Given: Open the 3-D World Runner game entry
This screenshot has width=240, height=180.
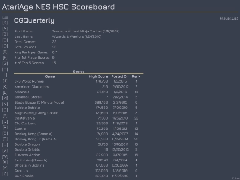Looking at the screenshot, I should (x=29, y=81).
